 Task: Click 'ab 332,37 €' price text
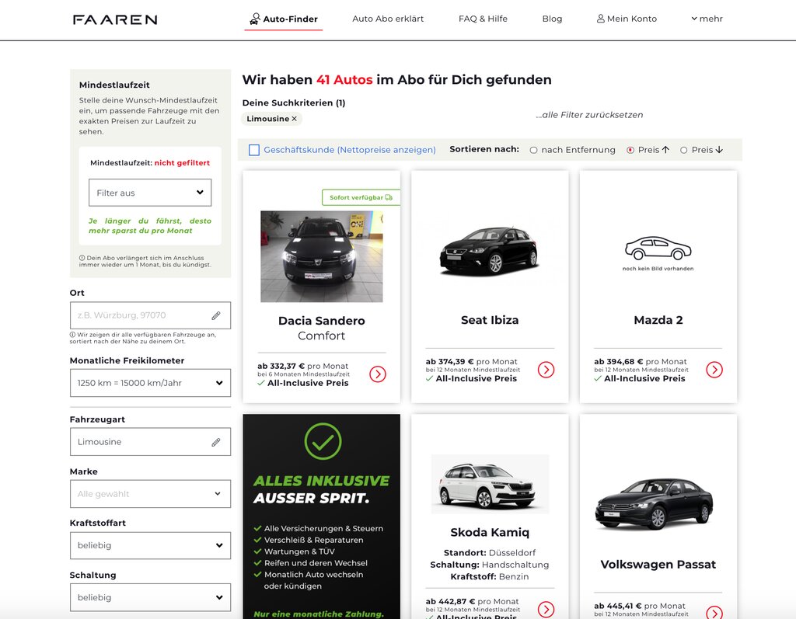coord(281,366)
